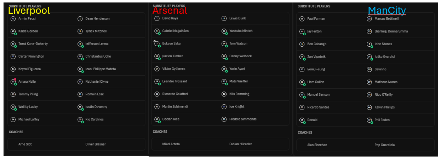Click Armin Pecsi's shirt number badge
Viewport: 441px width, 159px height.
point(13,19)
